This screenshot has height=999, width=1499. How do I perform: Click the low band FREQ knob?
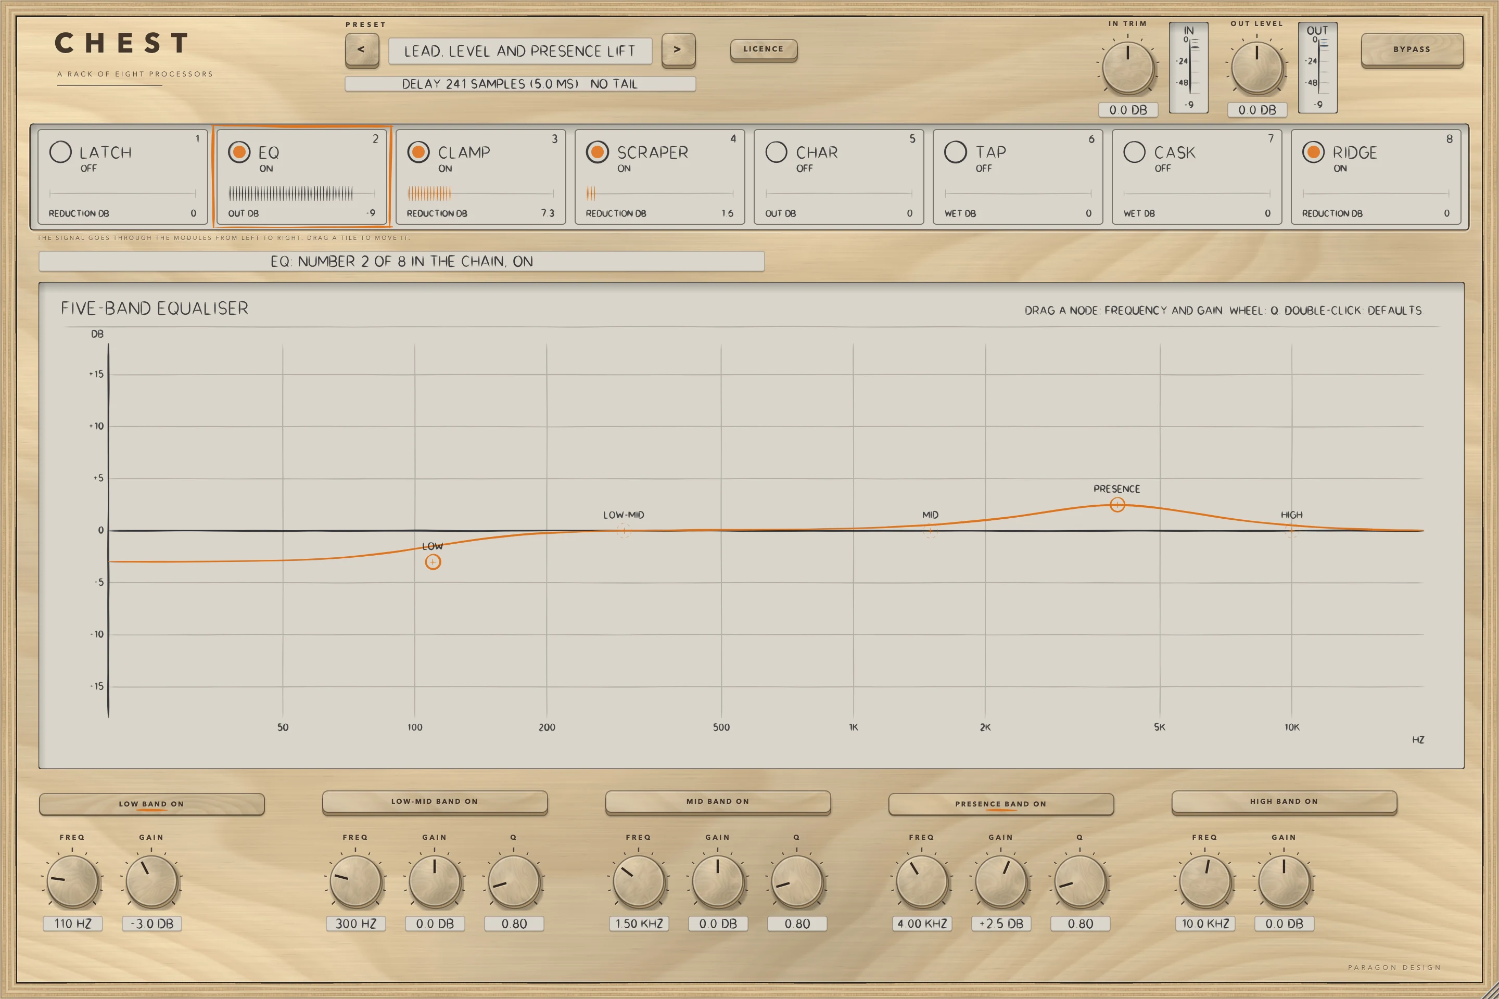(73, 881)
